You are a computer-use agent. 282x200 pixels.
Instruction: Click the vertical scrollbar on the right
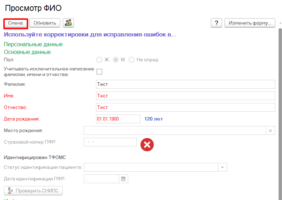point(280,105)
